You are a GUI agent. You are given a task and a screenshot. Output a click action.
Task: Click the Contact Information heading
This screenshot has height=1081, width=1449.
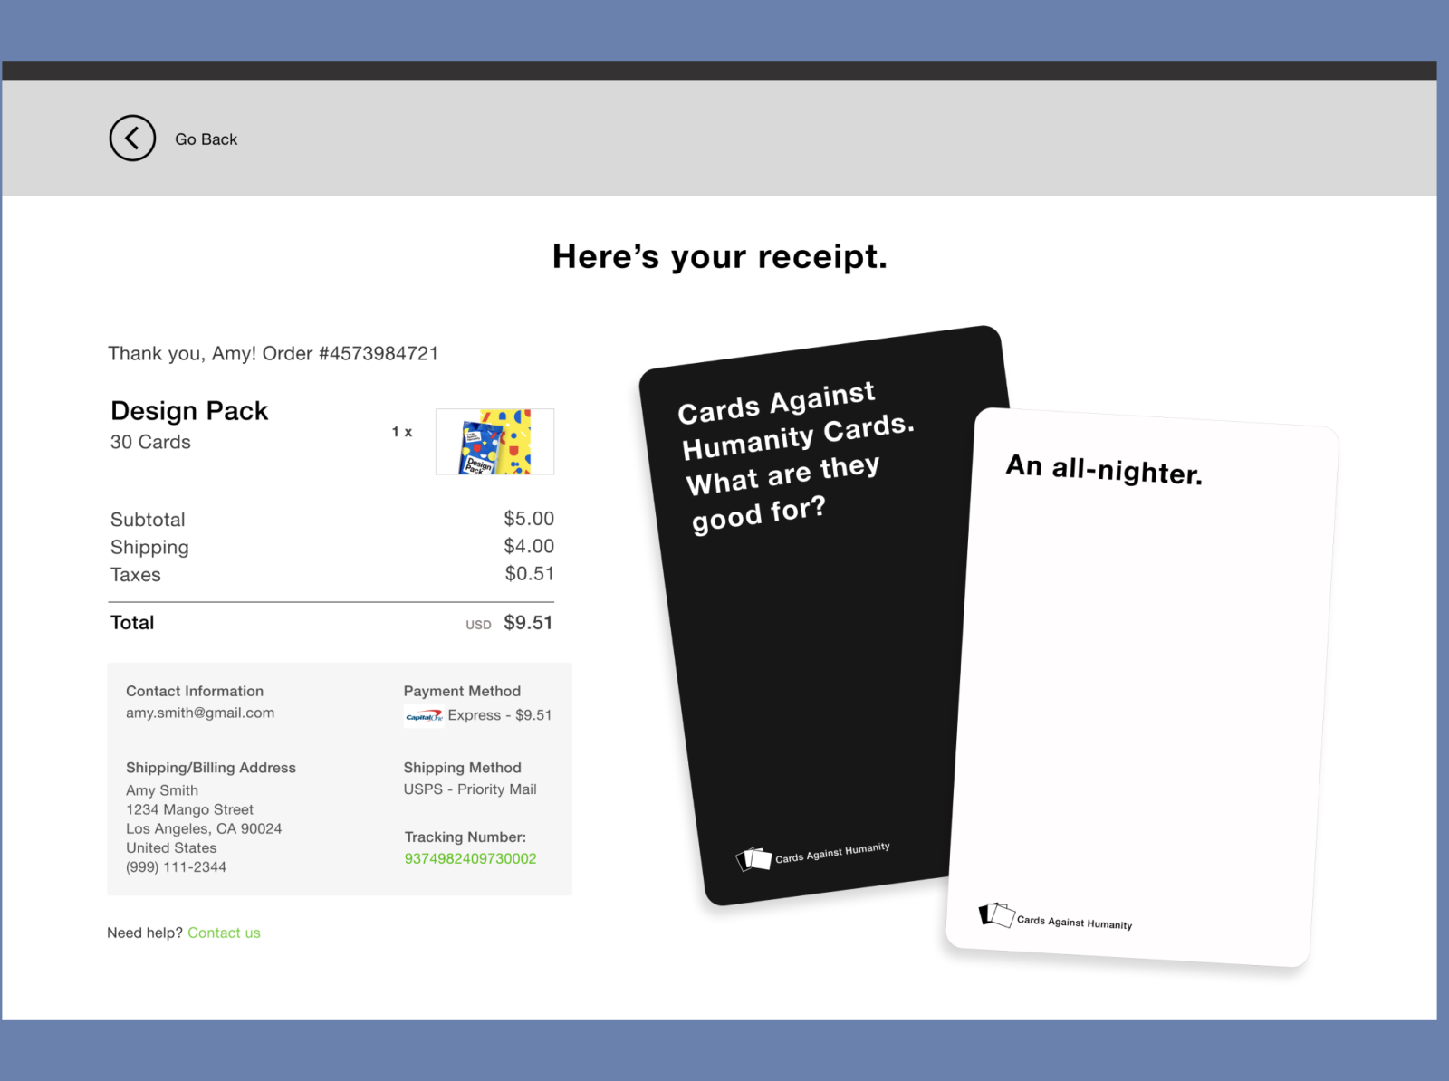point(195,691)
